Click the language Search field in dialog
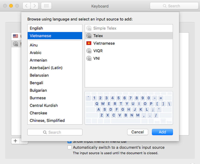200x164 pixels. point(55,132)
